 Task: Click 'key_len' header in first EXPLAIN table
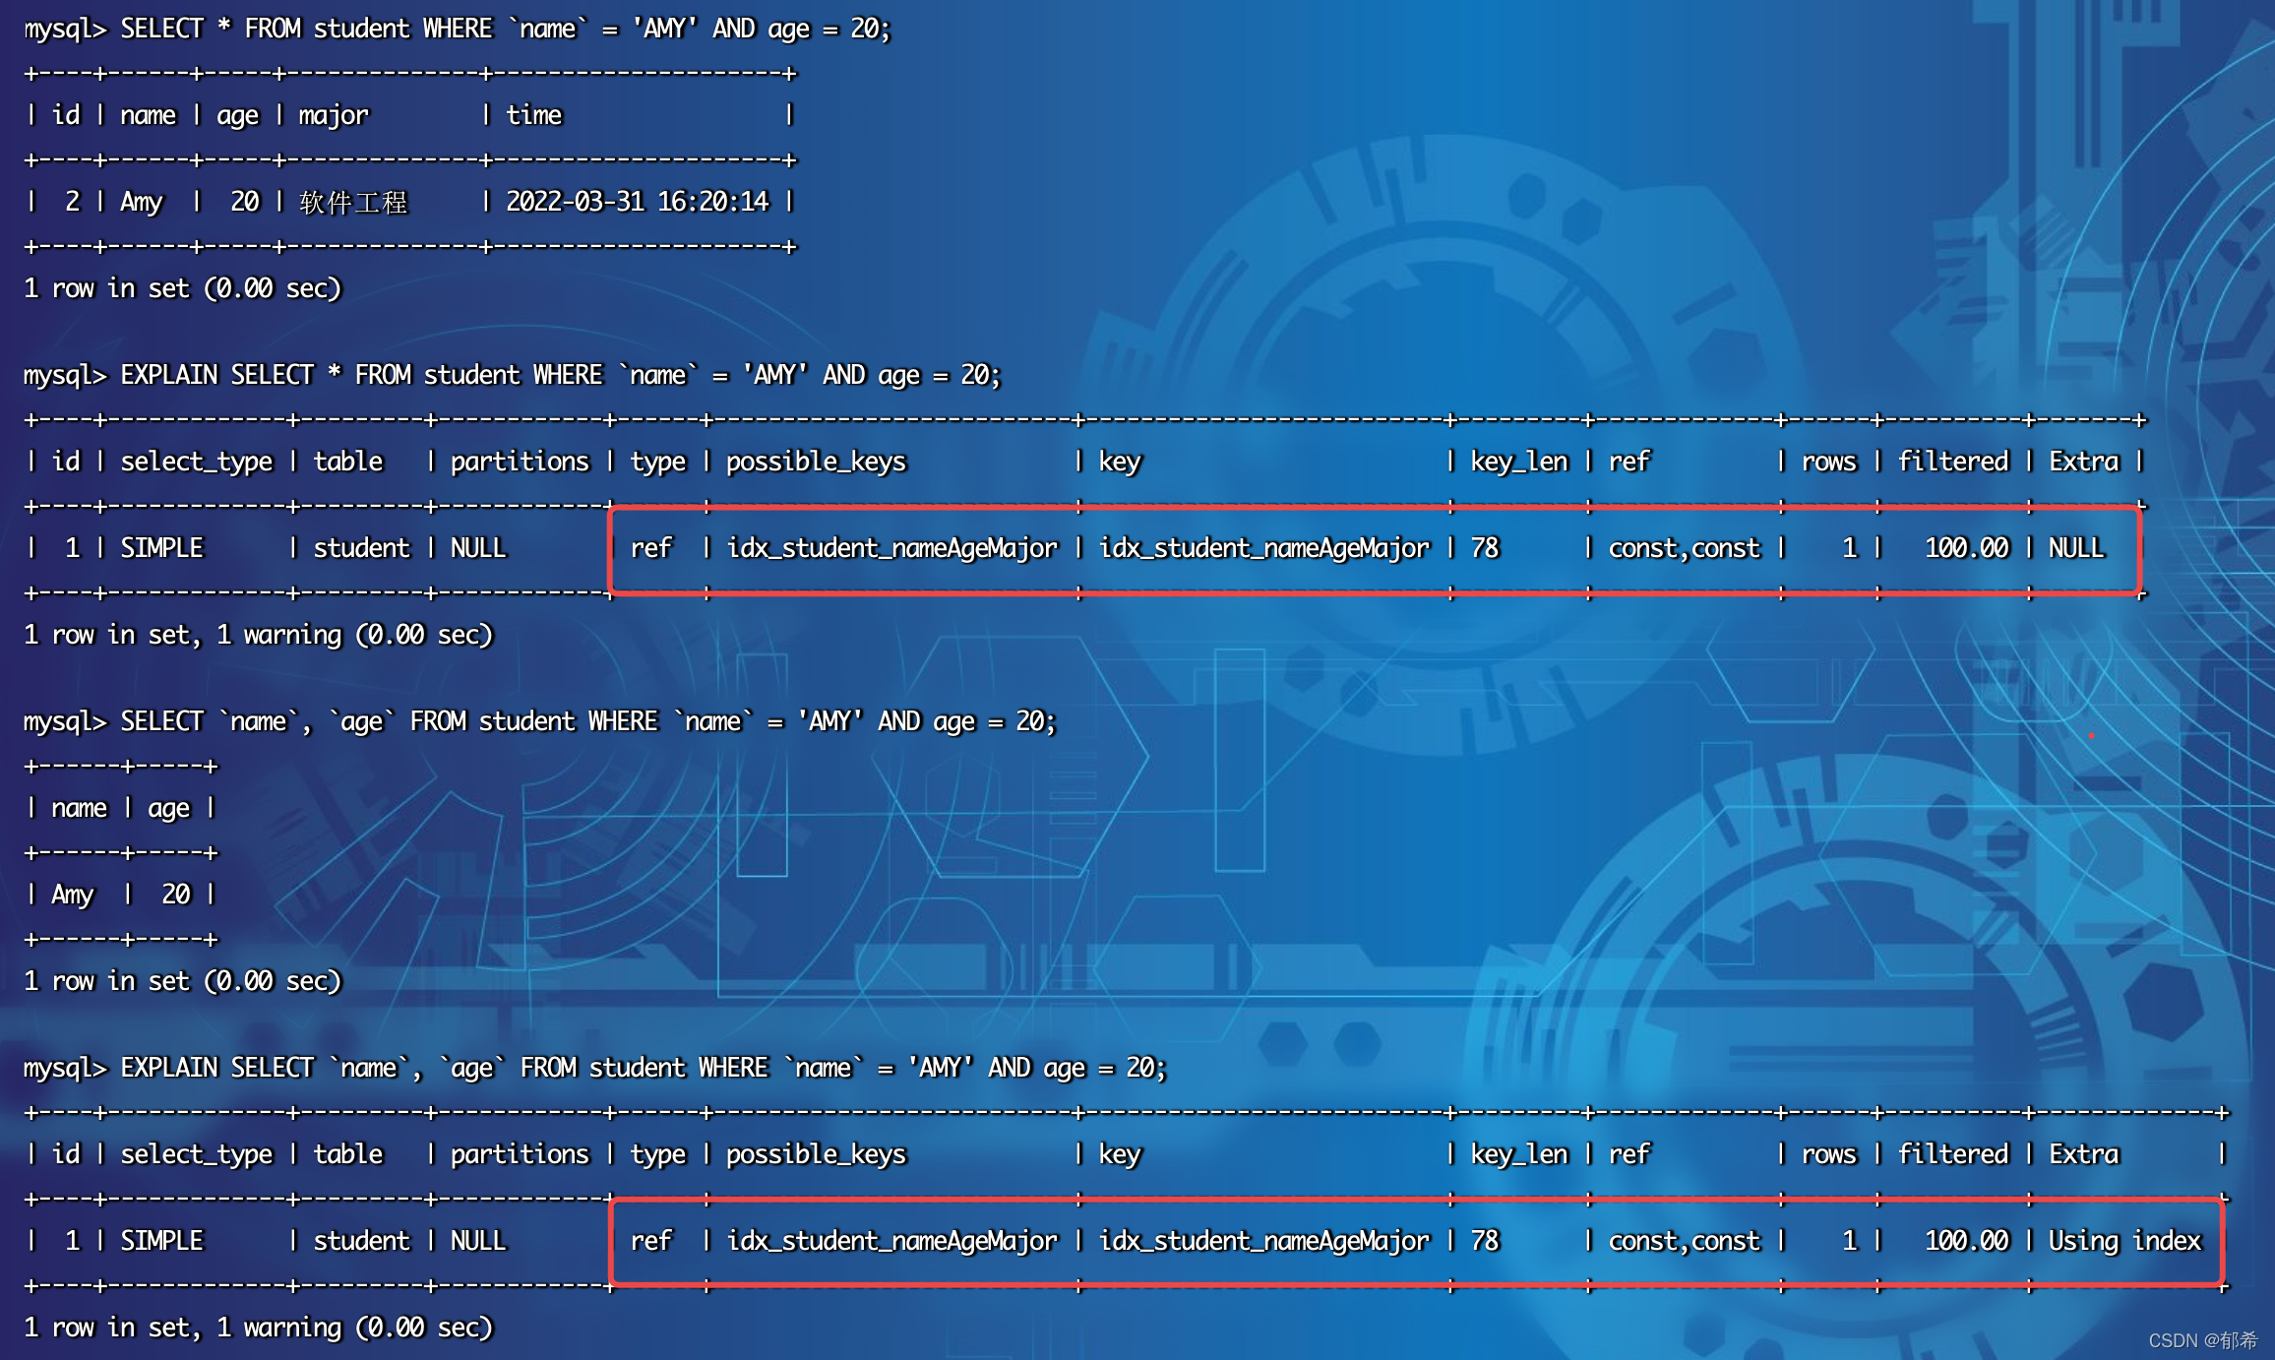pyautogui.click(x=1518, y=462)
